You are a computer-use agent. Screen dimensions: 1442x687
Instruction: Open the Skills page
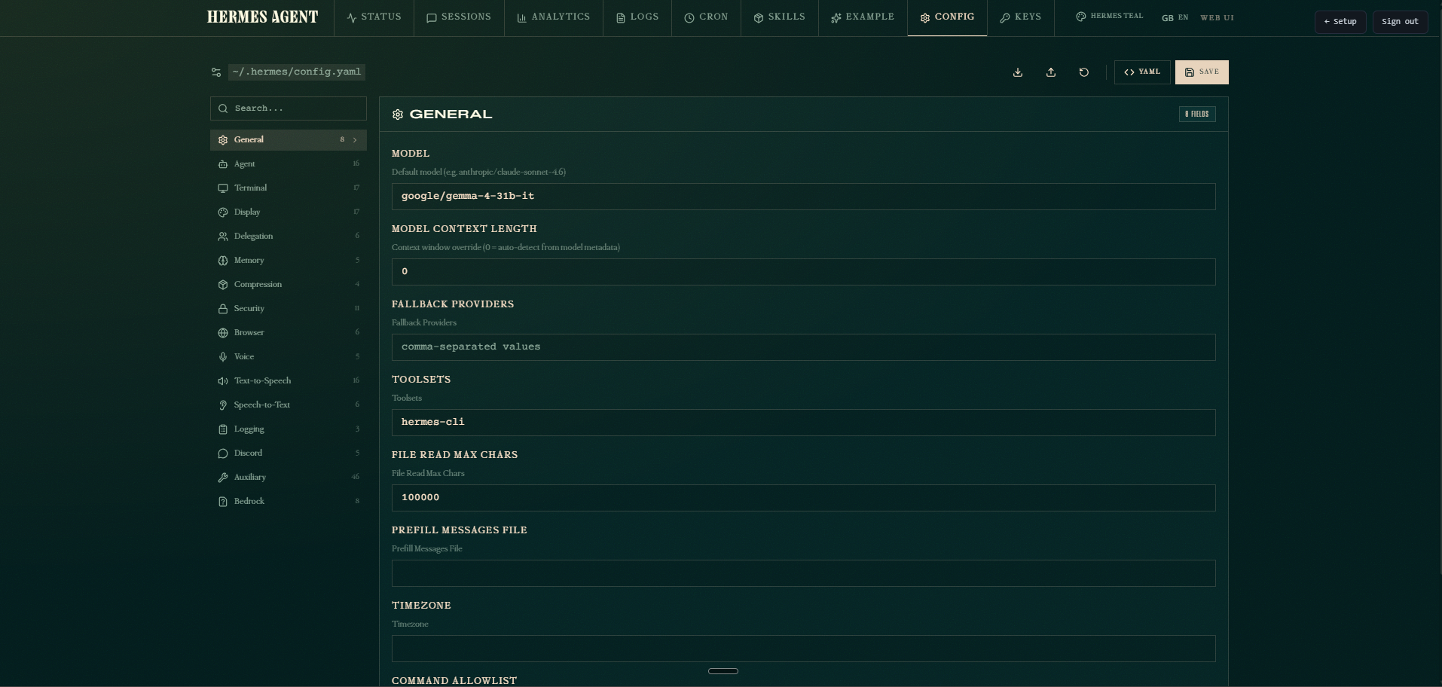coord(779,17)
